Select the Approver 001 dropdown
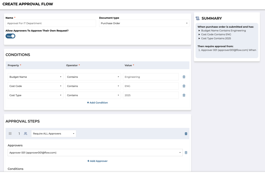265x173 pixels. tap(95, 153)
